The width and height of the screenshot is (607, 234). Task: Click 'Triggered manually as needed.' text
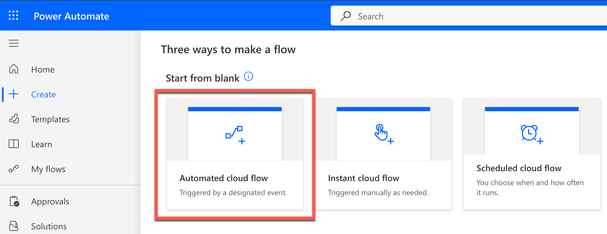pyautogui.click(x=378, y=193)
